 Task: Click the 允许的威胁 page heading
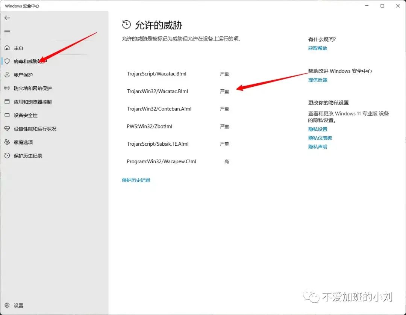(159, 25)
